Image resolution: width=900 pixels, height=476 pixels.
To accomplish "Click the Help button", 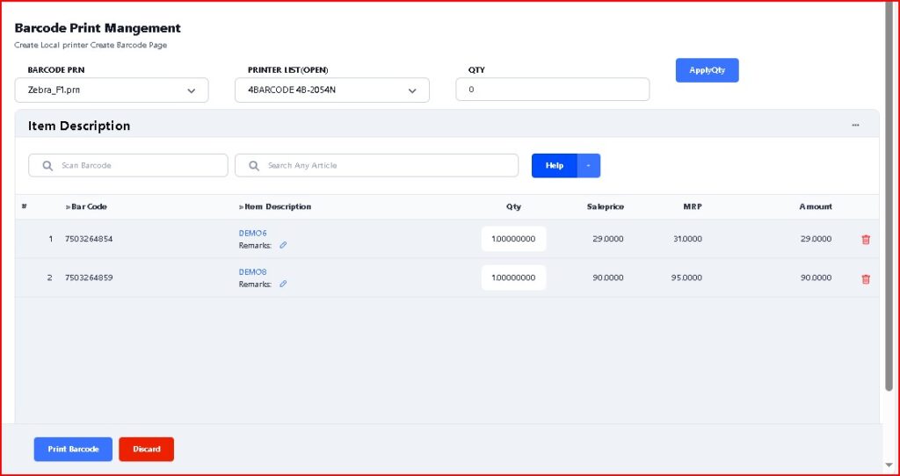I will pyautogui.click(x=555, y=165).
